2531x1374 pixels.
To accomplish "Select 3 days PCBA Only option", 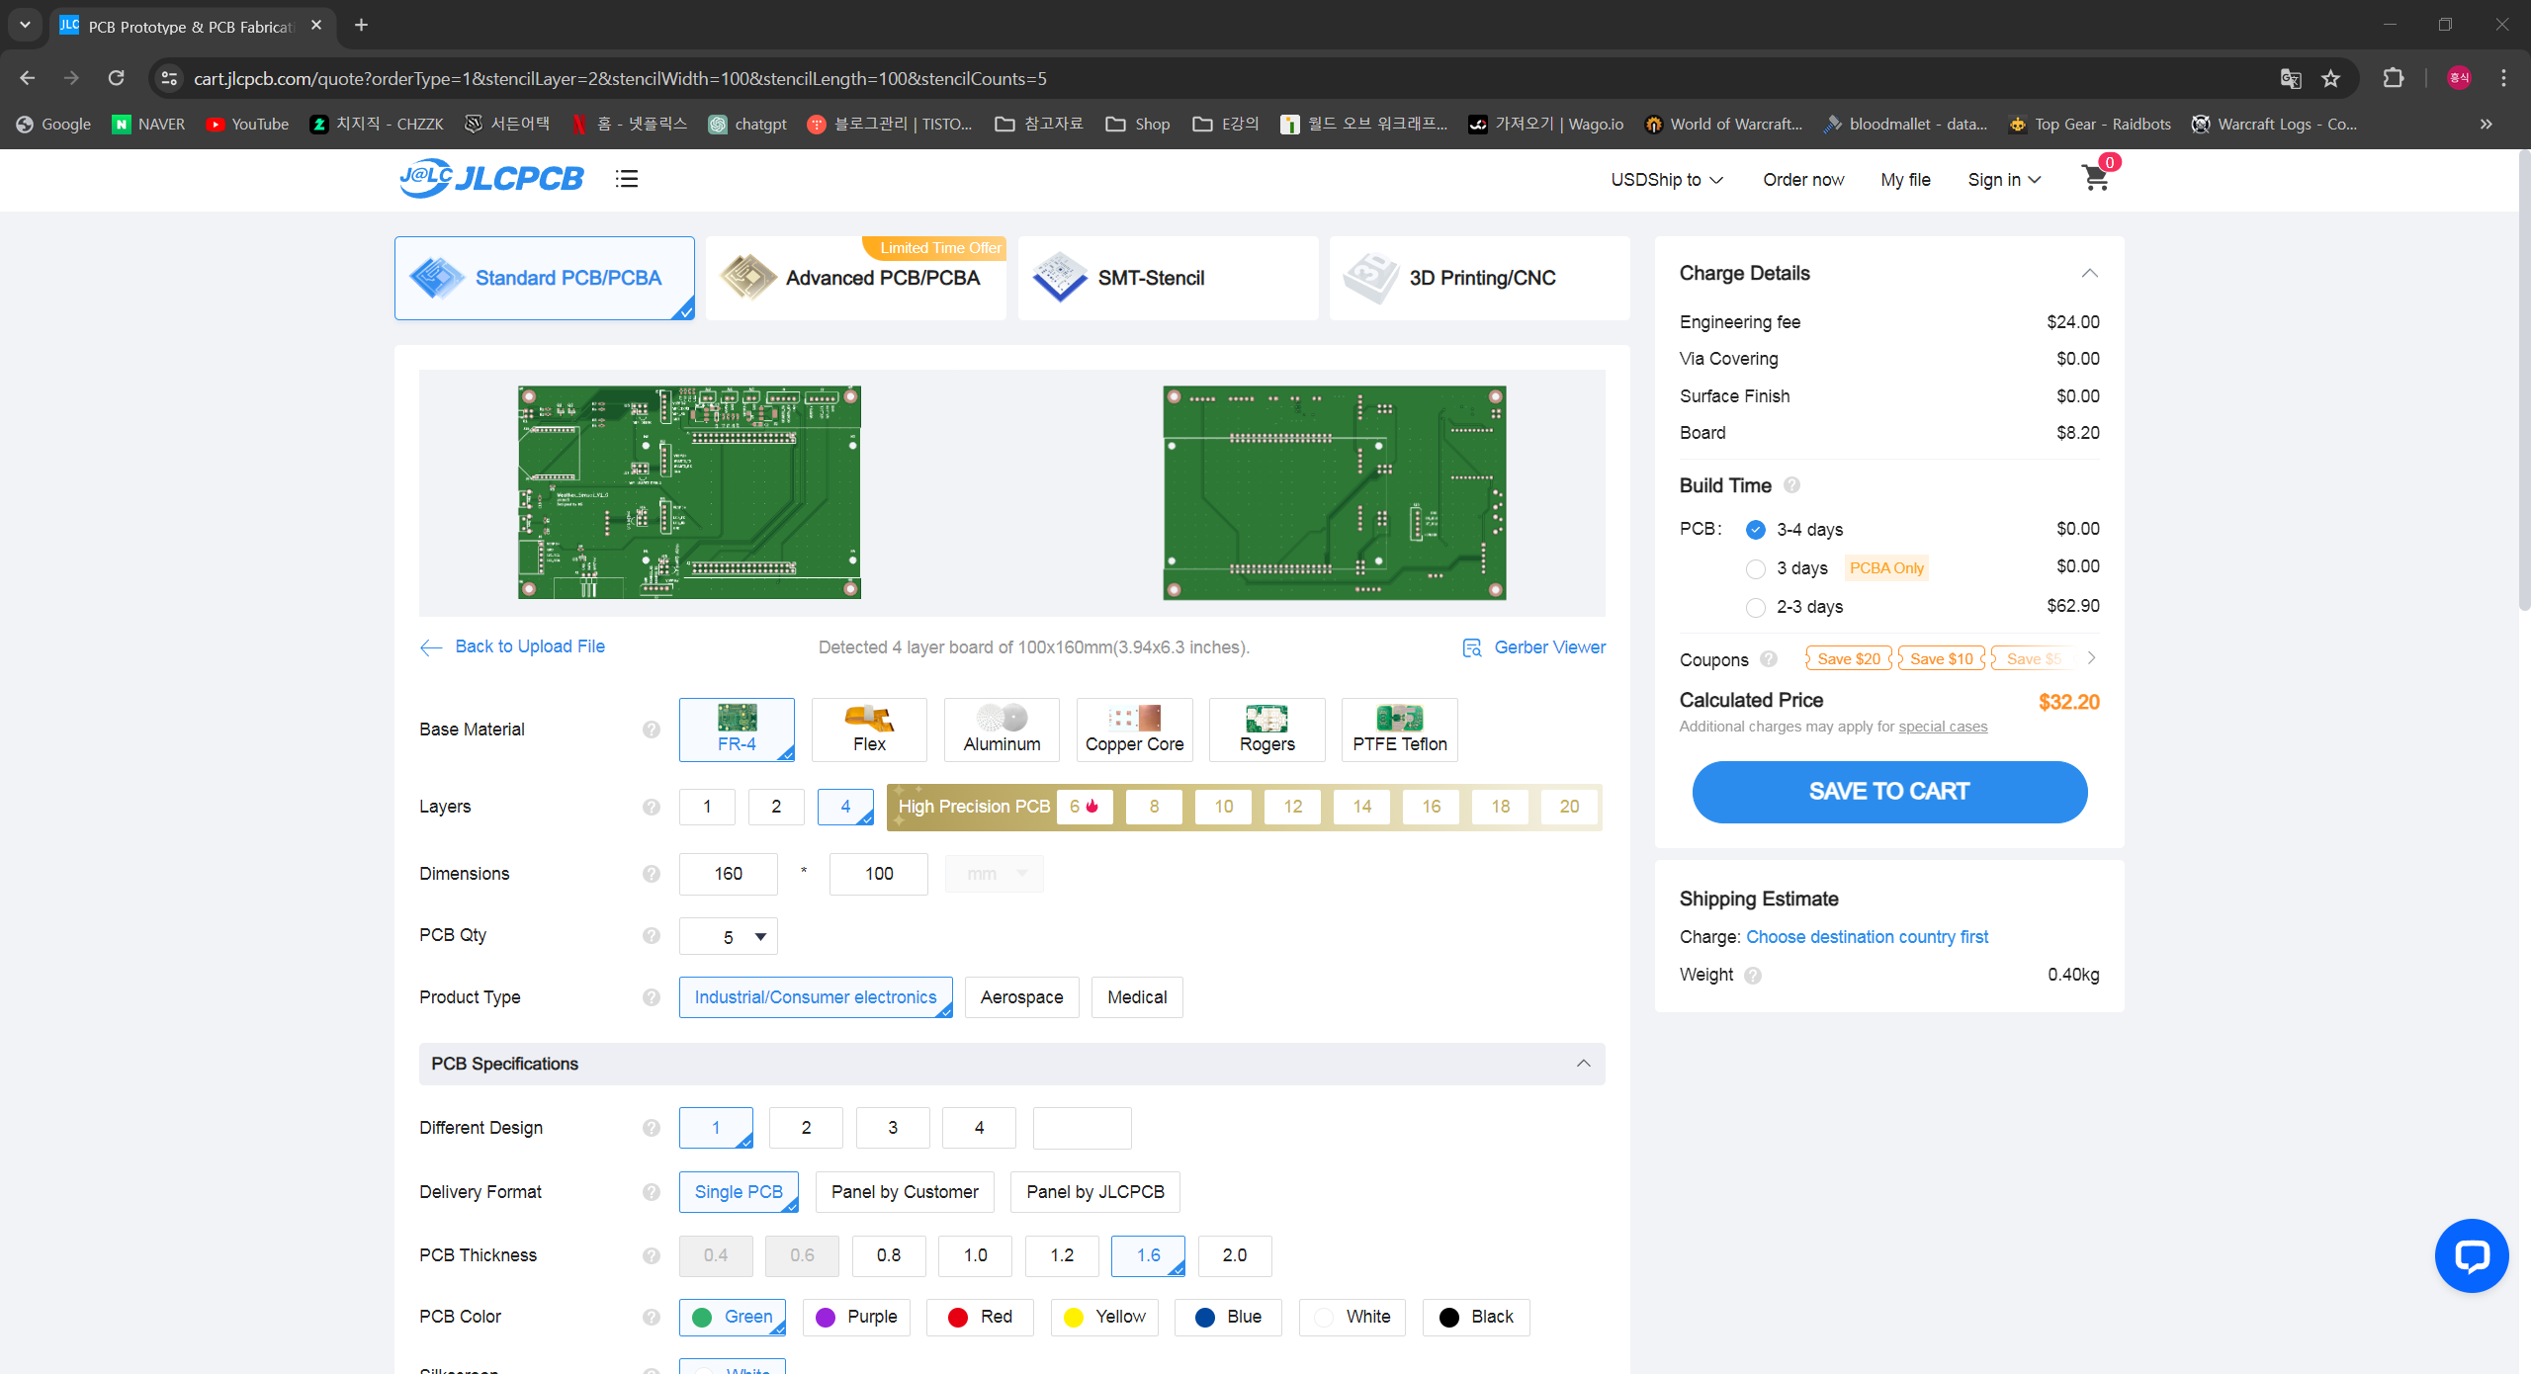I will click(1756, 568).
